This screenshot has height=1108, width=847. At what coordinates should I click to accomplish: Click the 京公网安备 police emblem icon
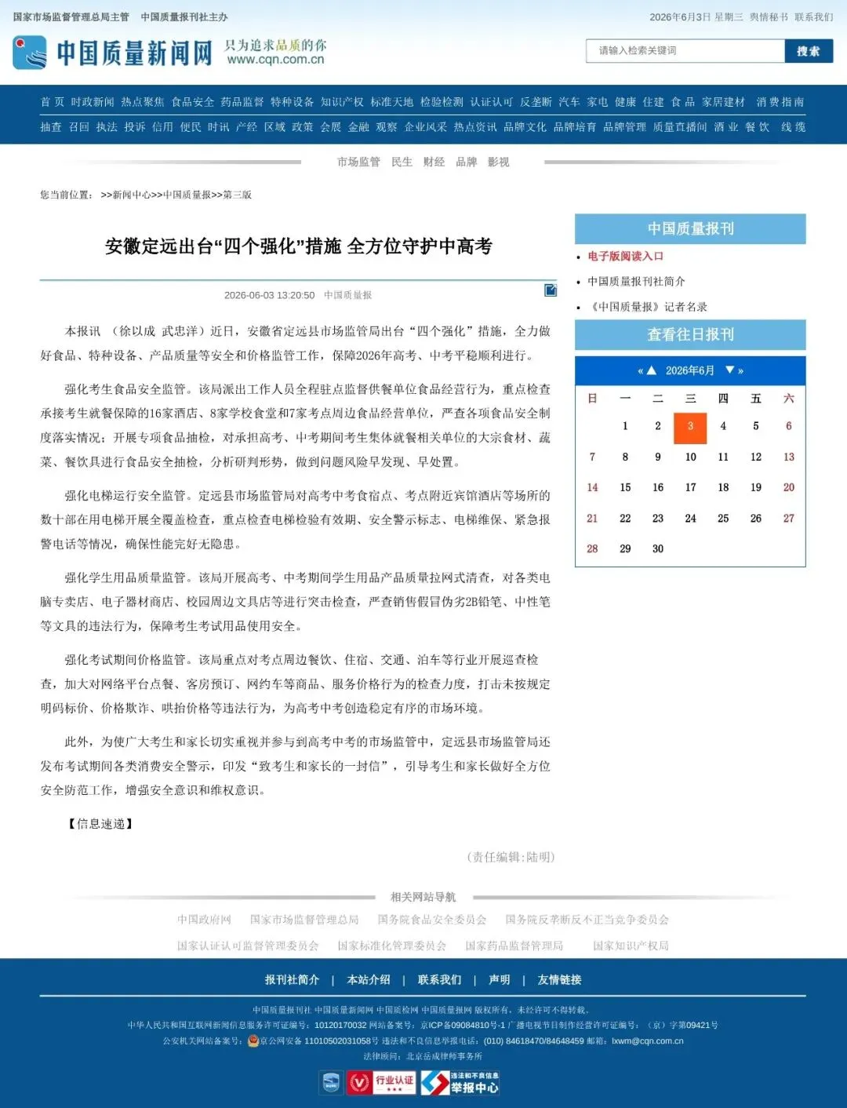click(253, 1041)
